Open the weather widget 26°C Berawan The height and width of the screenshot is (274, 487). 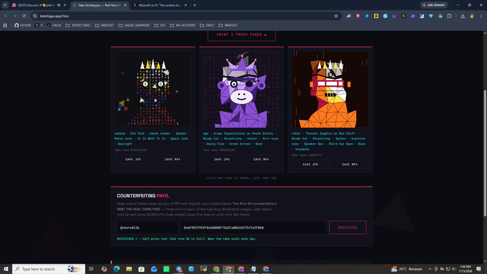pyautogui.click(x=406, y=269)
